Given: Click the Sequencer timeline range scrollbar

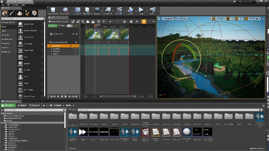Looking at the screenshot, I should (x=118, y=96).
